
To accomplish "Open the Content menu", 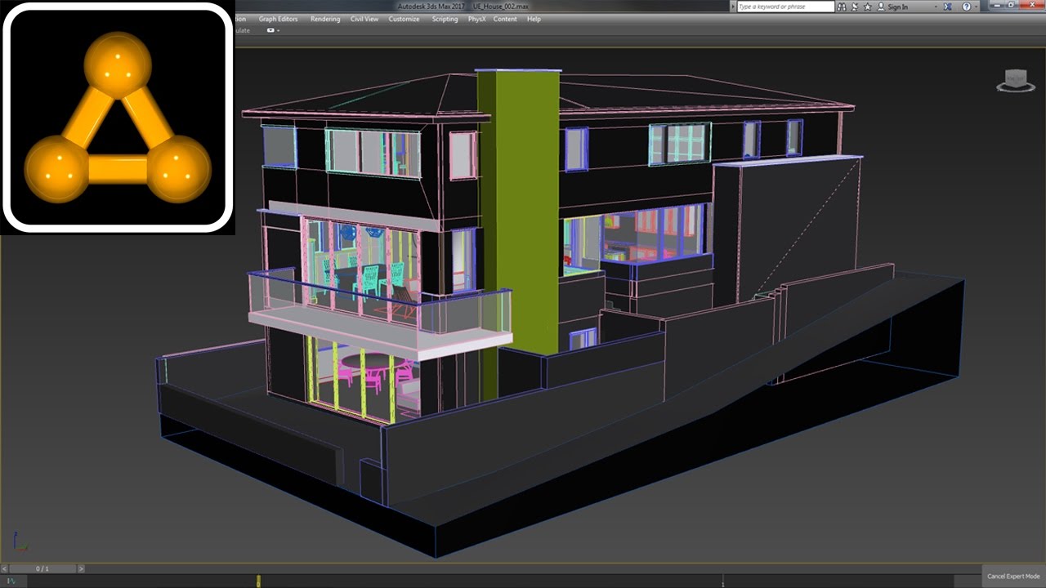I will pyautogui.click(x=505, y=19).
